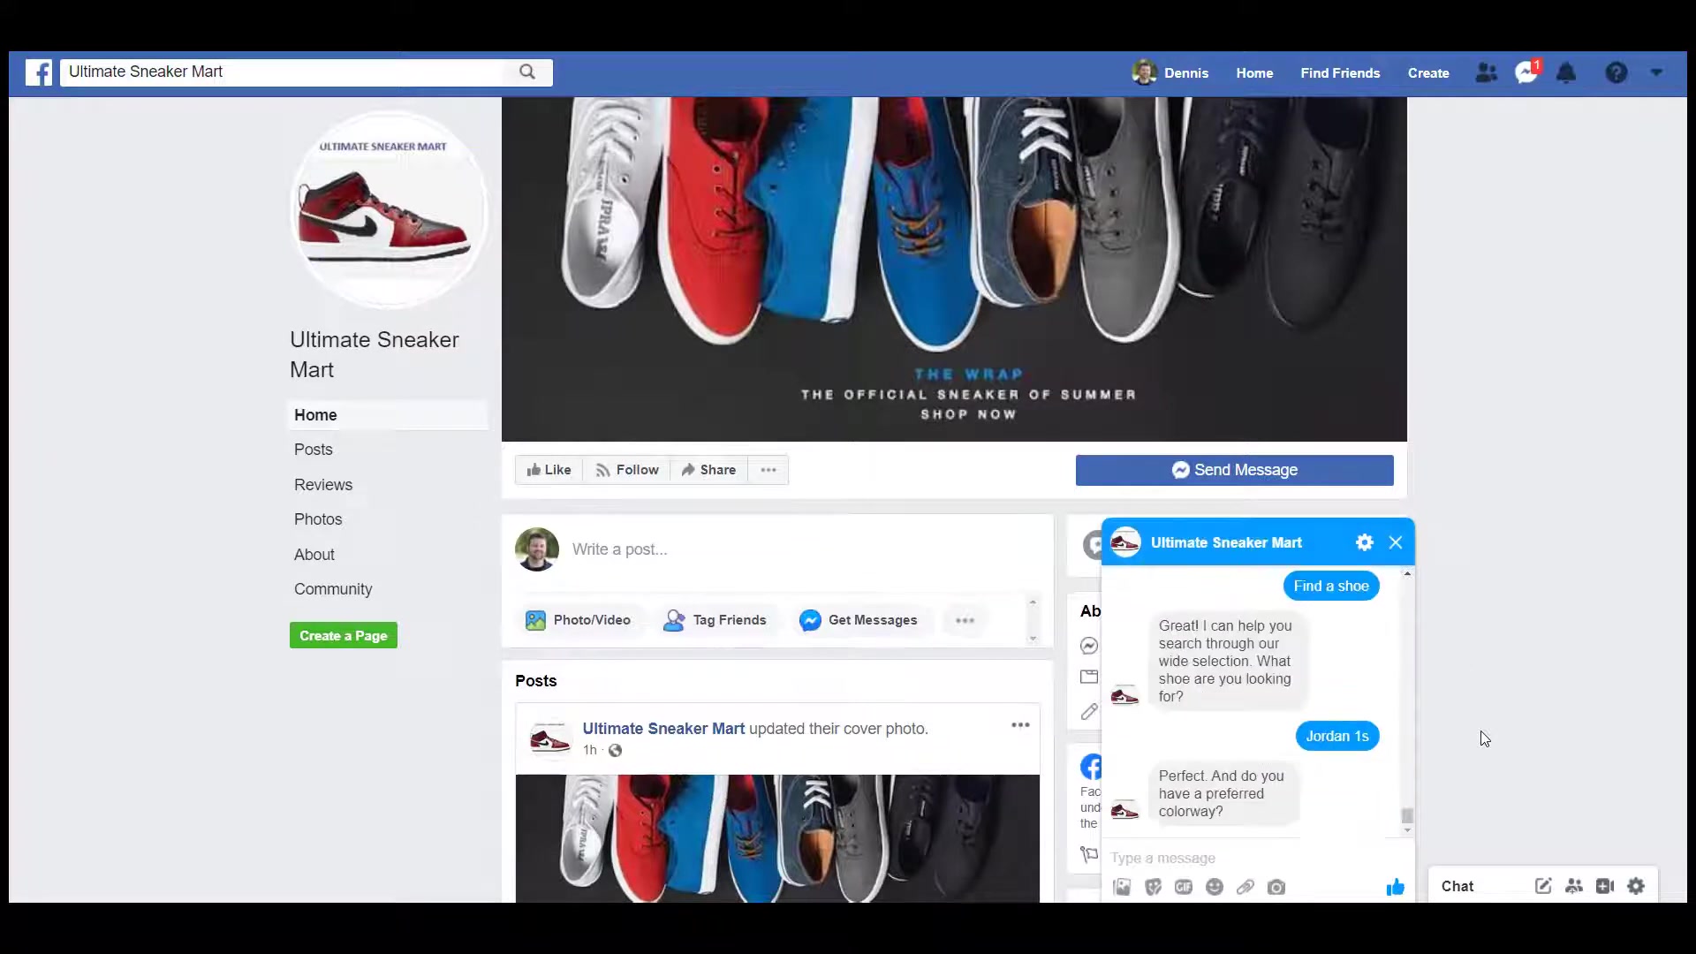Screen dimensions: 1696x954
Task: Open the Photos section
Action: click(x=318, y=519)
